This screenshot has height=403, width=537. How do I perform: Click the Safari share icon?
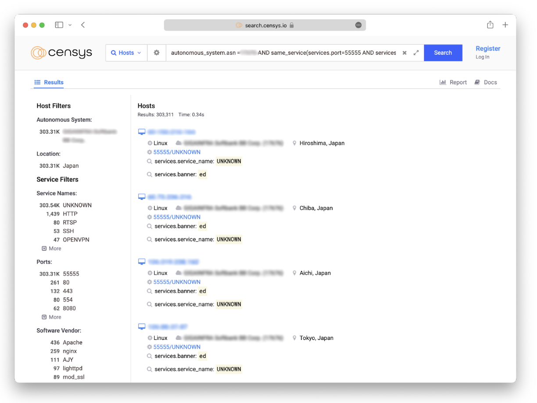pyautogui.click(x=490, y=25)
